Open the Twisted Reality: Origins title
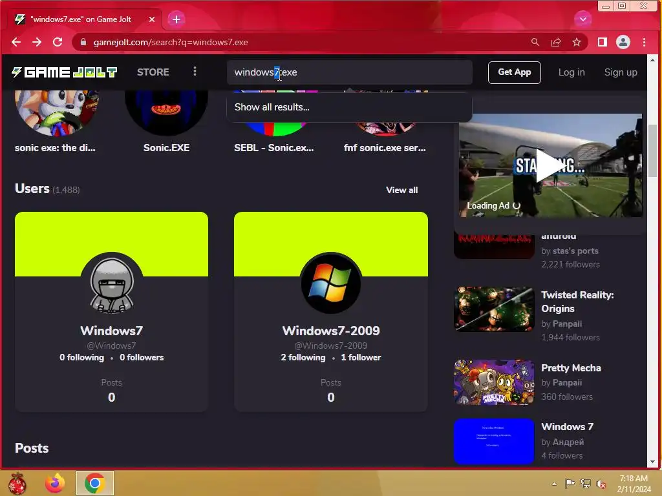 [x=577, y=302]
